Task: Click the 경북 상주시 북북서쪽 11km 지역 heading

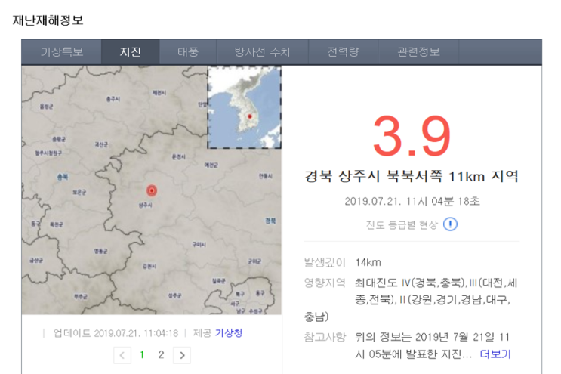Action: (x=412, y=176)
